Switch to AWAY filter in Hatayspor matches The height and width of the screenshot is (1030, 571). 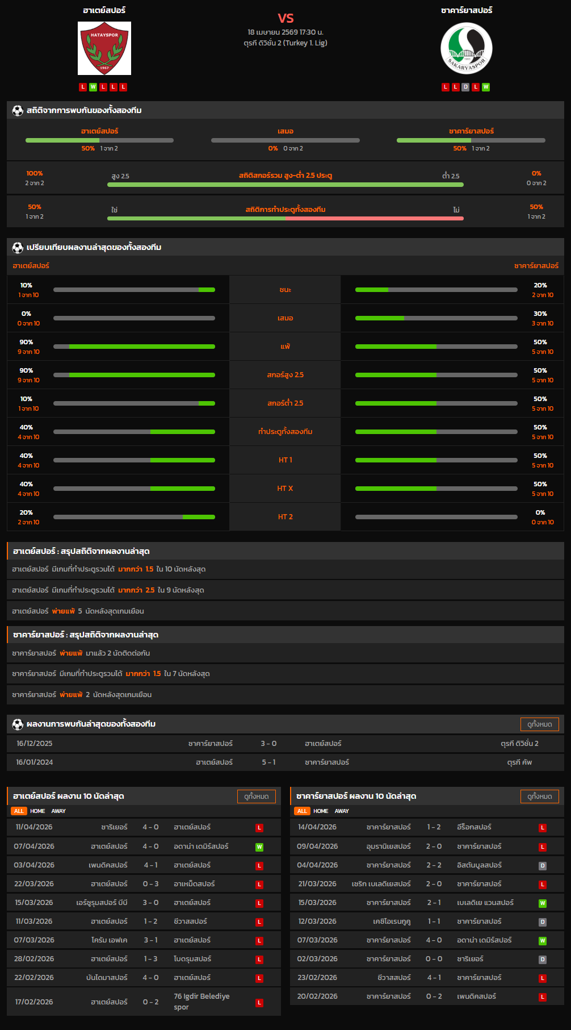(x=58, y=811)
